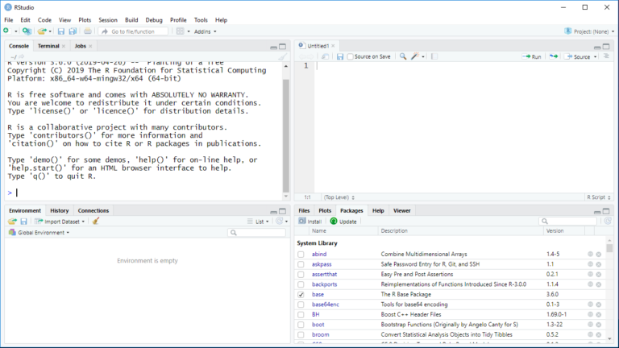Open the Session menu

click(x=107, y=19)
